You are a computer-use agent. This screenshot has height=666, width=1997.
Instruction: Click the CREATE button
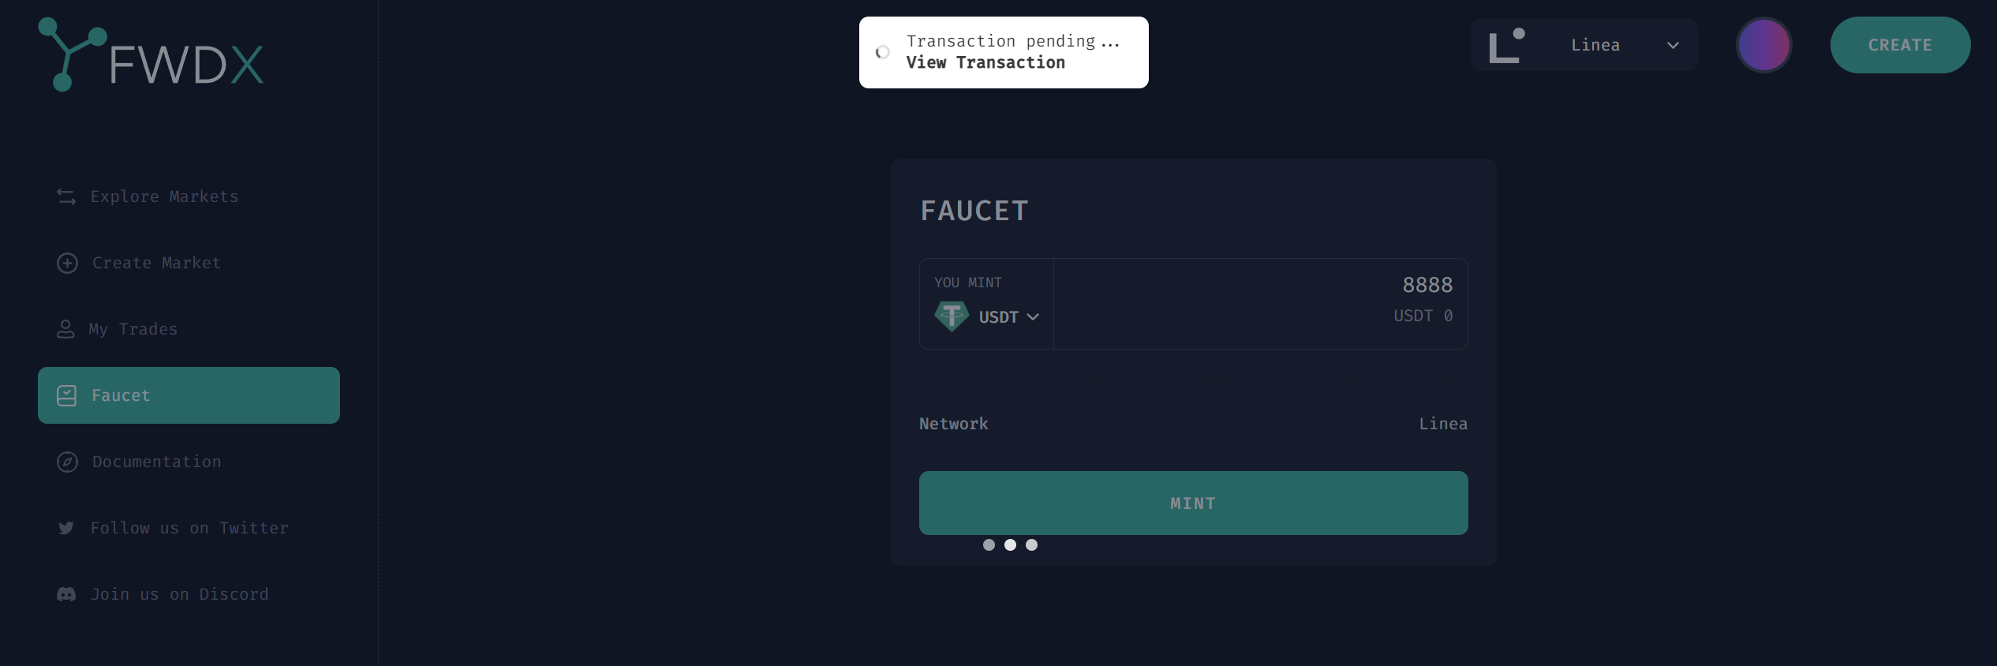click(1900, 45)
